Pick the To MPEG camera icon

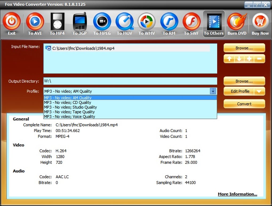click(x=102, y=21)
